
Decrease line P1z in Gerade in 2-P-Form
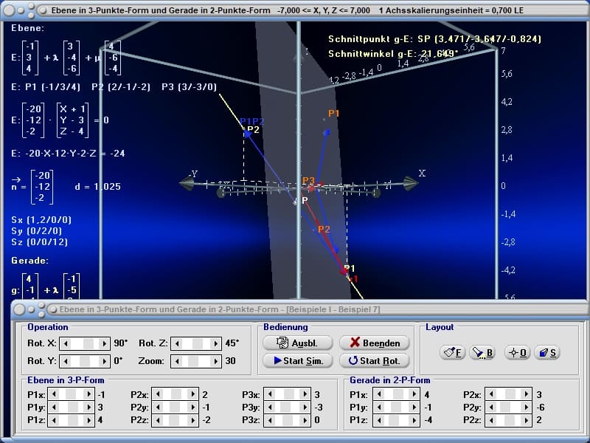point(378,420)
